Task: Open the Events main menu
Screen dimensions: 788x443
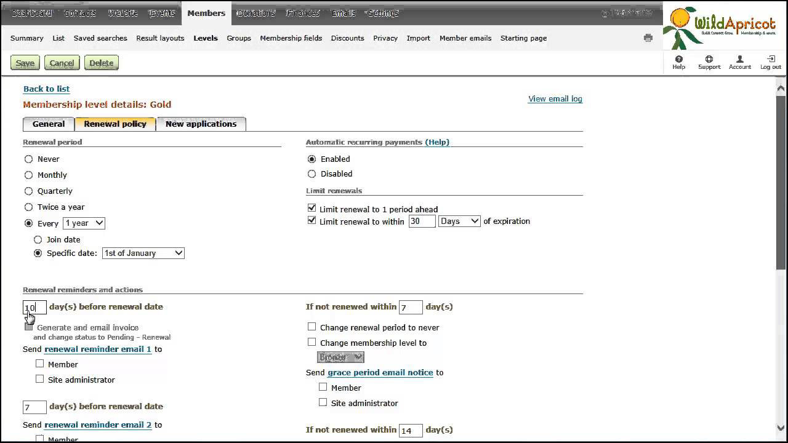Action: (x=163, y=13)
